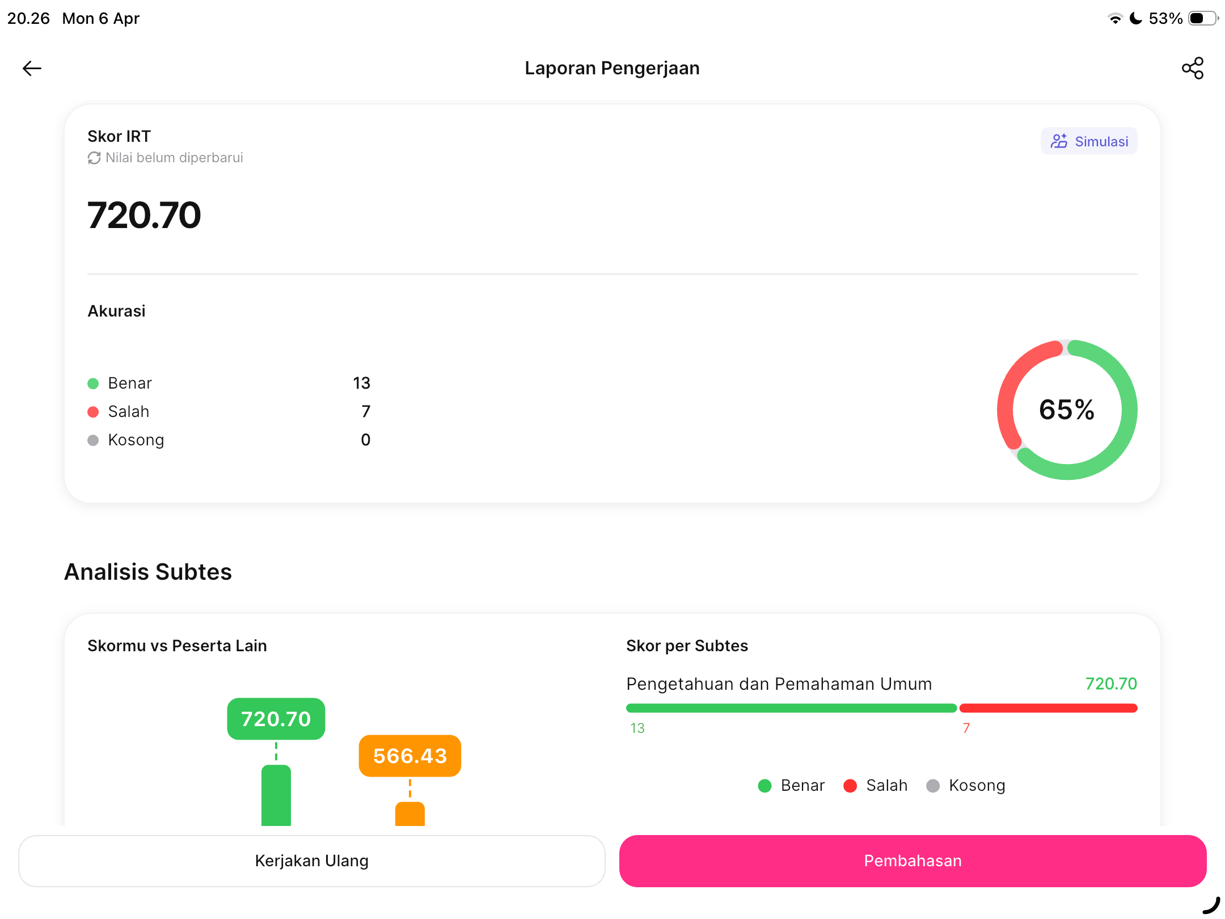
Task: Click the red Salah progress bar segment
Action: tap(1048, 708)
